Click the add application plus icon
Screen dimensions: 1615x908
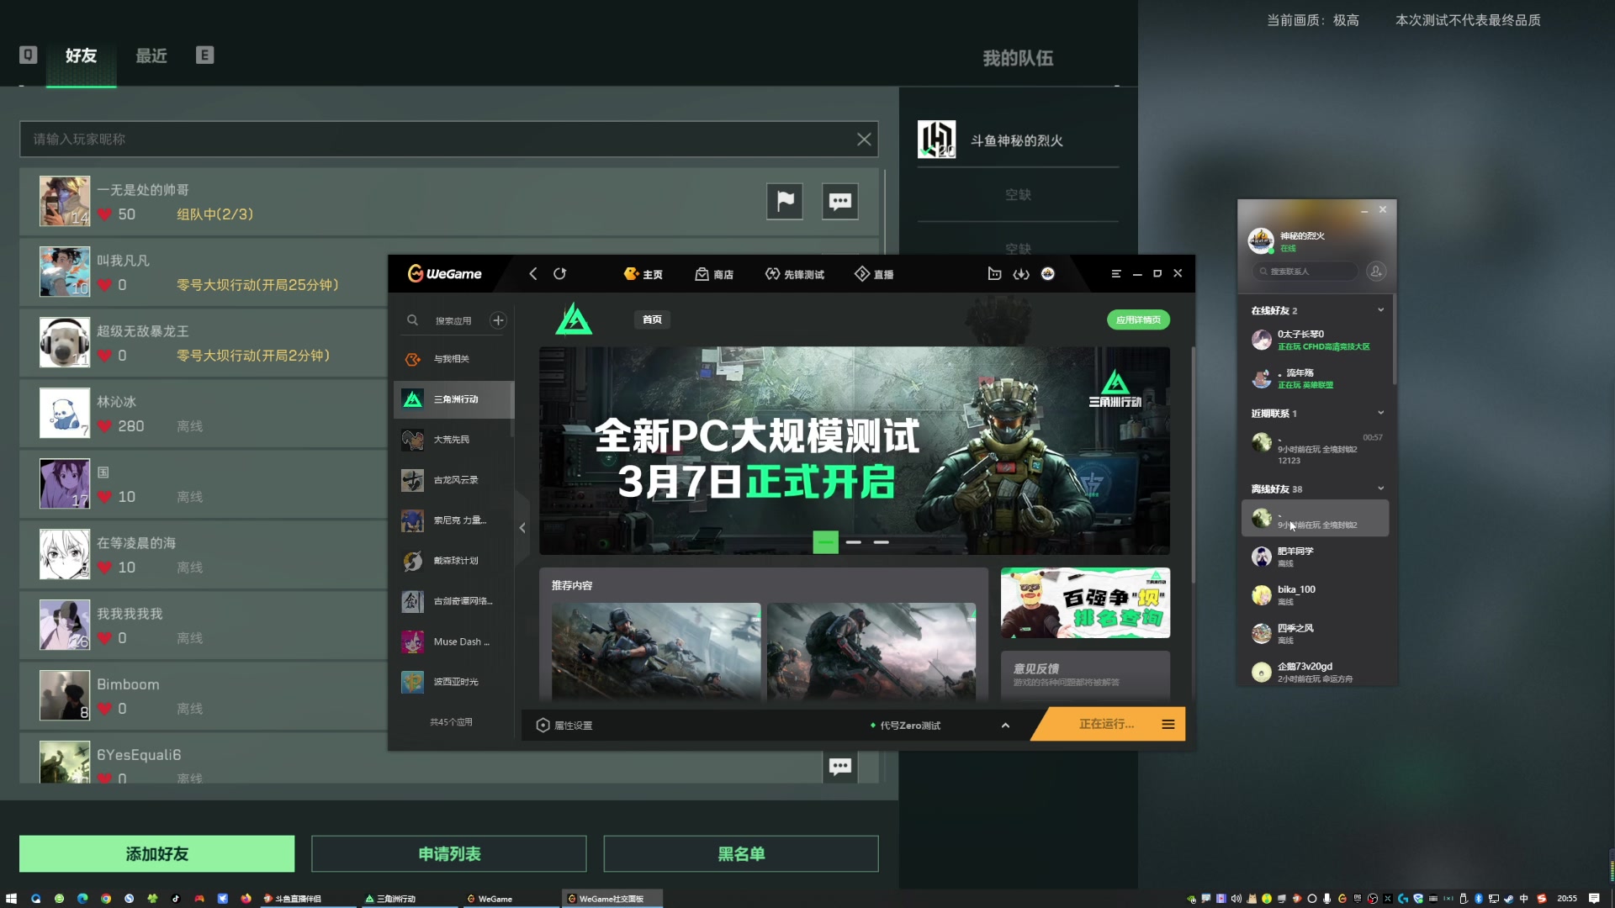(498, 320)
